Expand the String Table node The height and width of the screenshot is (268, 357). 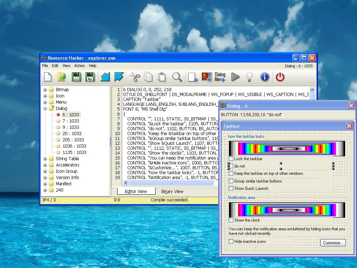[x=45, y=159]
